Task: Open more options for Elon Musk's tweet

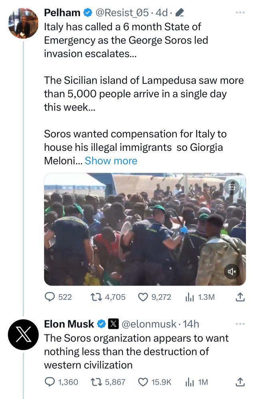Action: click(240, 324)
